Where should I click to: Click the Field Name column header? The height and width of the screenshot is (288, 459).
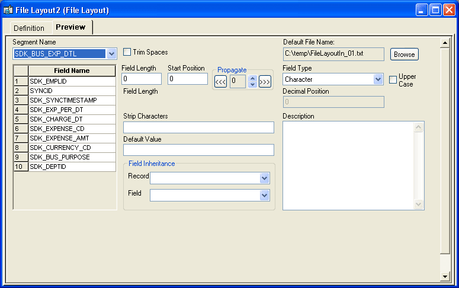point(72,71)
